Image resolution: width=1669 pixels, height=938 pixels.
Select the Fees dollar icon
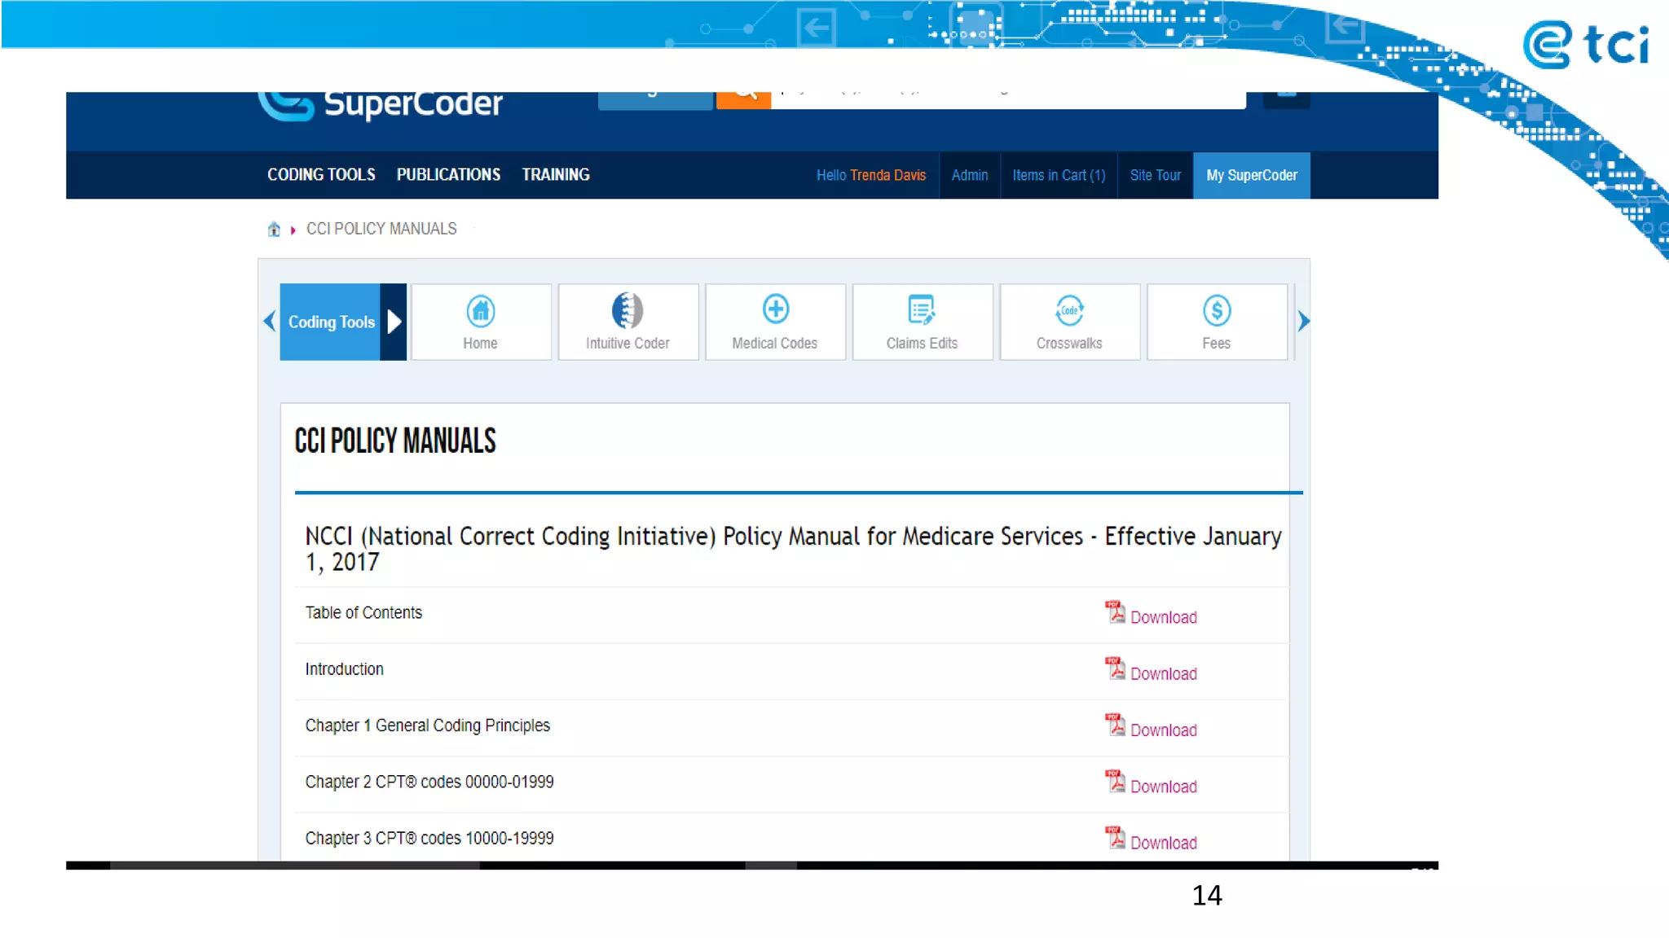tap(1216, 310)
